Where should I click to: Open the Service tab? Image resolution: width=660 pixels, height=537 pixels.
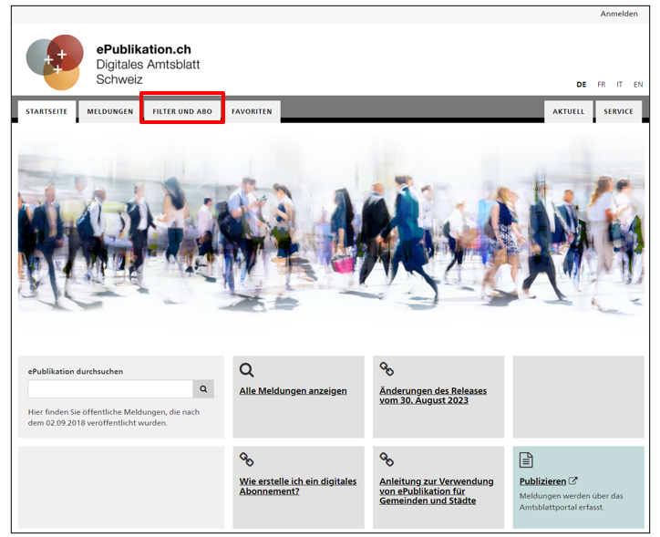click(618, 111)
